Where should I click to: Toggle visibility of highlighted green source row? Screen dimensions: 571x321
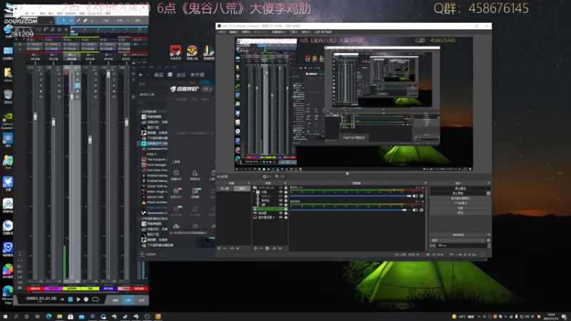pyautogui.click(x=281, y=209)
